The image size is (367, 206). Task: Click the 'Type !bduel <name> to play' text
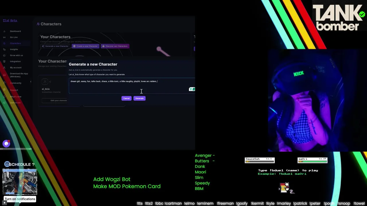click(x=288, y=170)
